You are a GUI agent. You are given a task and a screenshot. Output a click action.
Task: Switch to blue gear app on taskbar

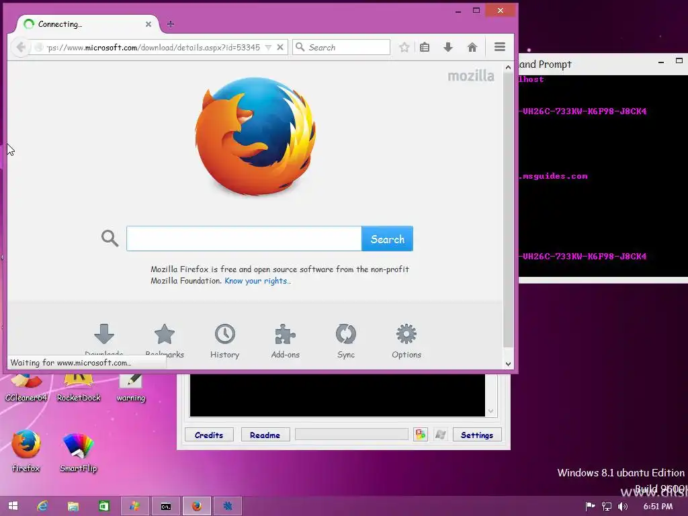point(227,506)
